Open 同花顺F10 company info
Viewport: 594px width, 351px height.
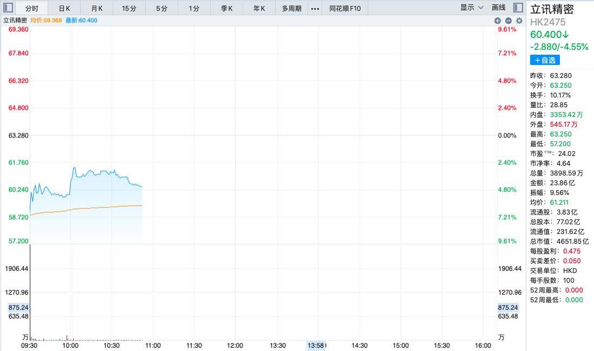point(345,8)
